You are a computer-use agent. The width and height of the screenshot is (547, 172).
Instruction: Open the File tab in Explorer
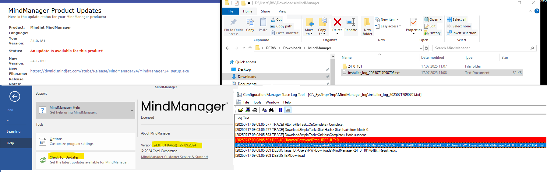[230, 11]
